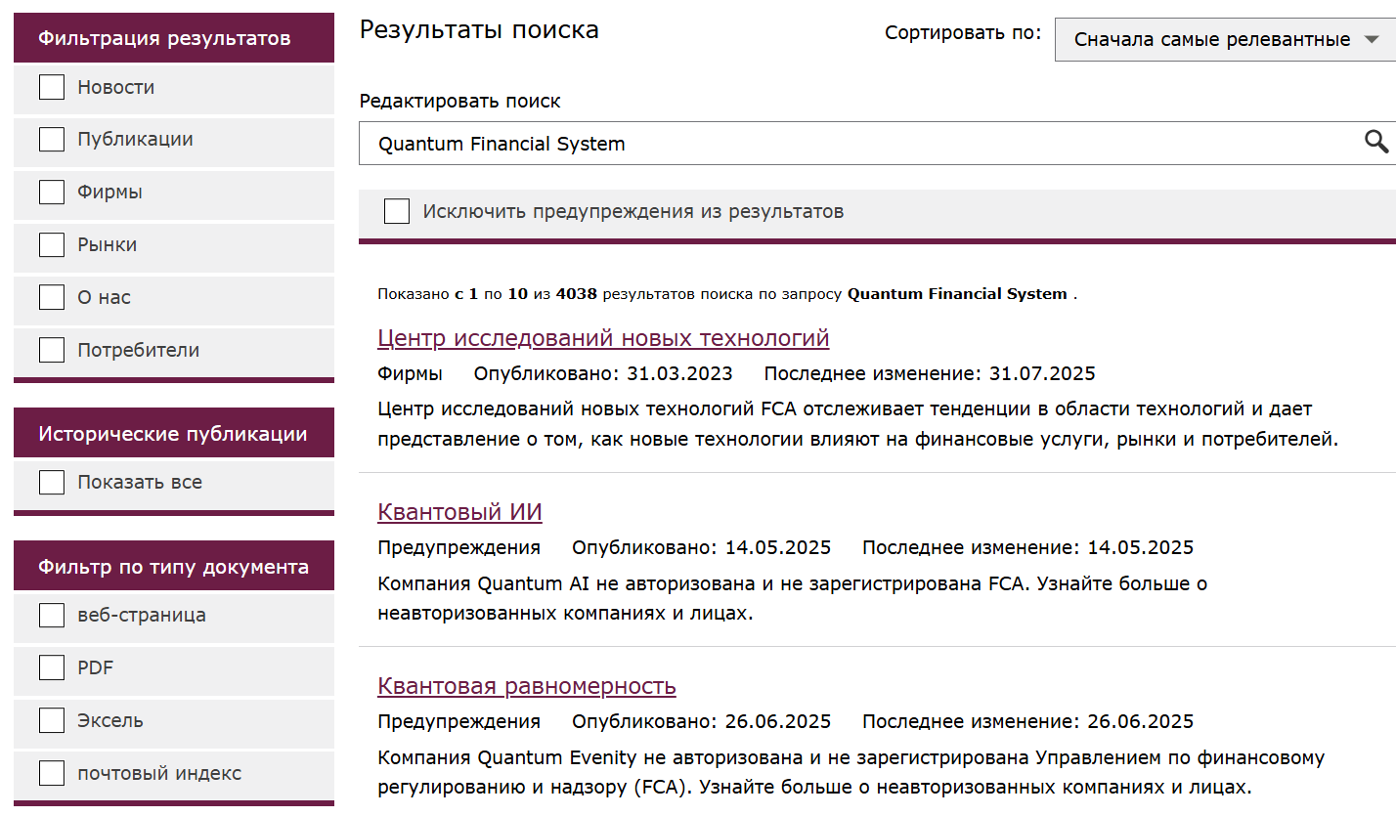Check 'Показать все' under historical publications
Screen dimensions: 1396x816
pyautogui.click(x=51, y=482)
